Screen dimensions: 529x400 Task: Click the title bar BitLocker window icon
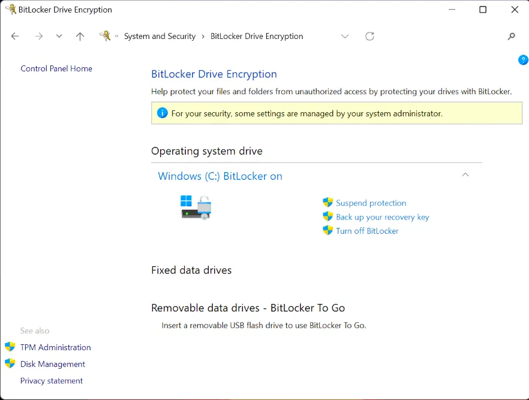point(11,9)
